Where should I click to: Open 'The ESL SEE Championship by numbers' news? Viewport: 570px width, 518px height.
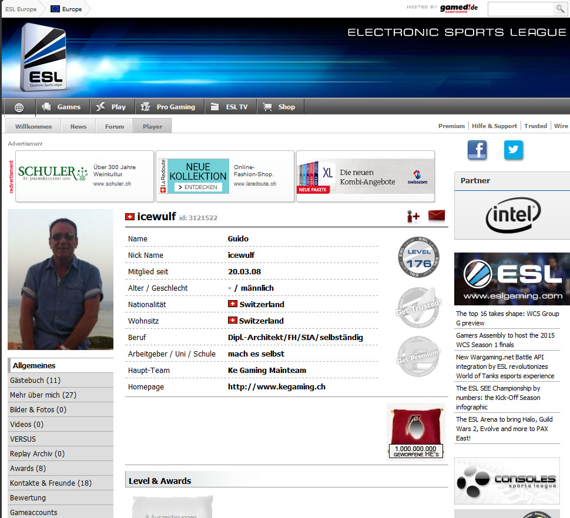(x=498, y=398)
